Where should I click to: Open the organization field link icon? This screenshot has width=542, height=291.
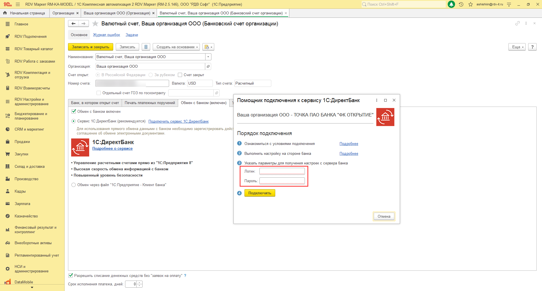(x=208, y=67)
